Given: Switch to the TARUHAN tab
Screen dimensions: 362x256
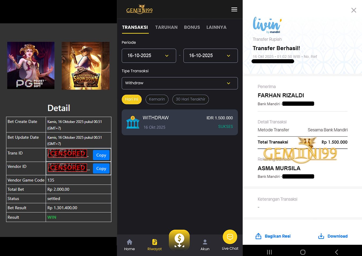Looking at the screenshot, I should click(166, 27).
